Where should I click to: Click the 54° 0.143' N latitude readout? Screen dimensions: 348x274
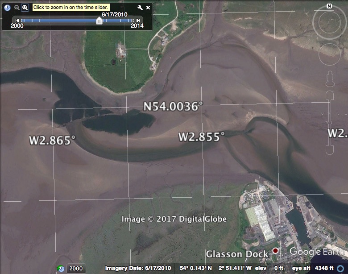pos(196,268)
